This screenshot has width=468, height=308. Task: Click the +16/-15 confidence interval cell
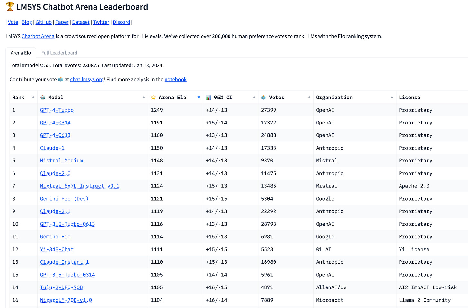click(x=216, y=287)
